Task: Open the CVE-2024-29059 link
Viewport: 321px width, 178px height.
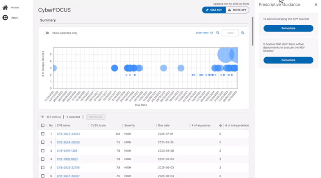Action: point(68,142)
